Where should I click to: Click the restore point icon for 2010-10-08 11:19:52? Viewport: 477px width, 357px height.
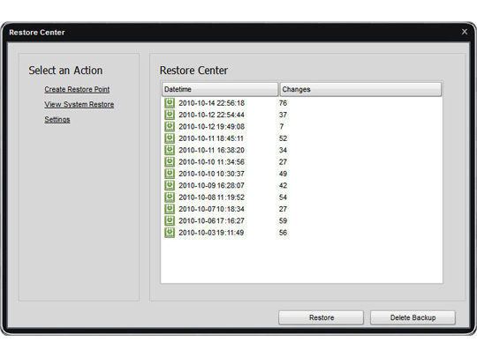click(170, 197)
